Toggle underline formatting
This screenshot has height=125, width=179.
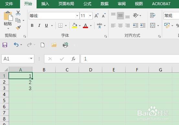[46, 26]
